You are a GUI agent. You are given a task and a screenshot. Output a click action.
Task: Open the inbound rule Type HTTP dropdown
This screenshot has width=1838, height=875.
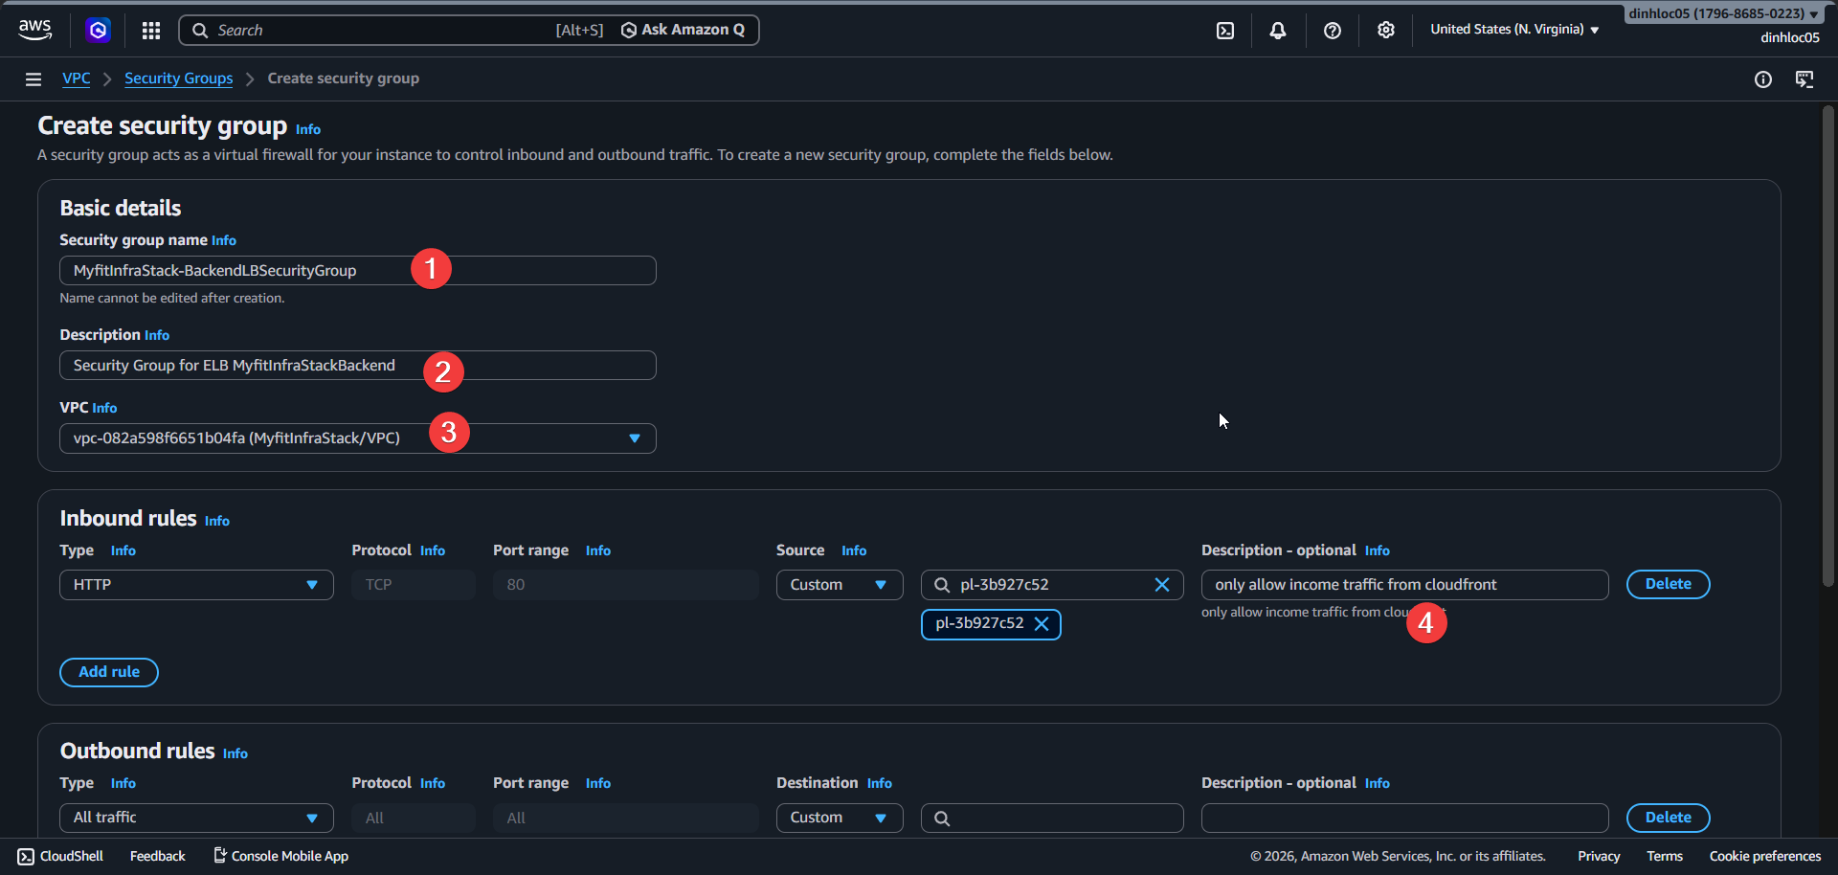point(196,585)
